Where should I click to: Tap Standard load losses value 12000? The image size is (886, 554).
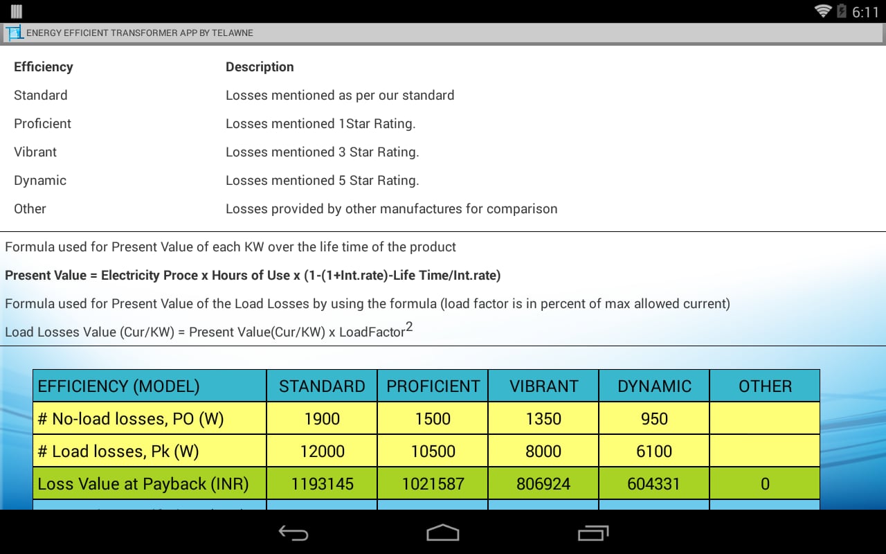(322, 451)
